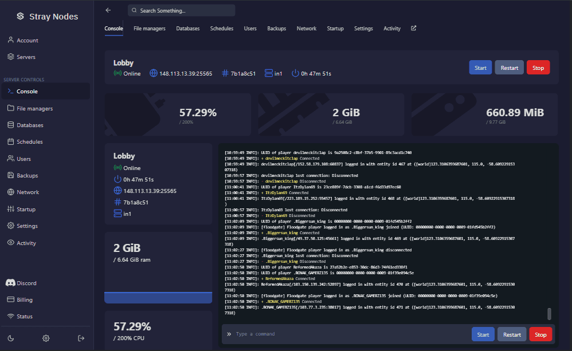
Task: Click the Restart button in the header
Action: pyautogui.click(x=509, y=68)
